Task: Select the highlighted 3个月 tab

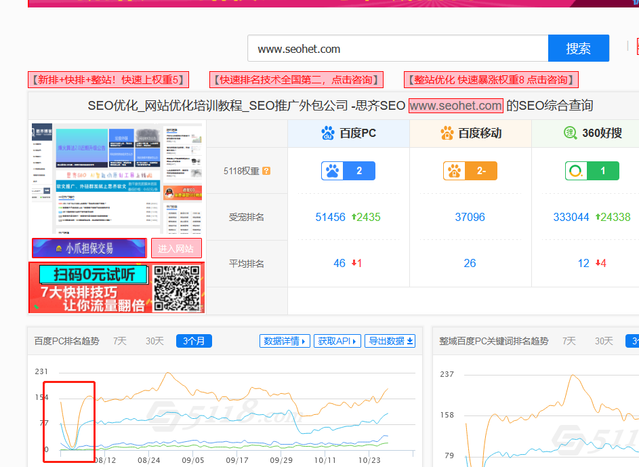Action: [194, 341]
